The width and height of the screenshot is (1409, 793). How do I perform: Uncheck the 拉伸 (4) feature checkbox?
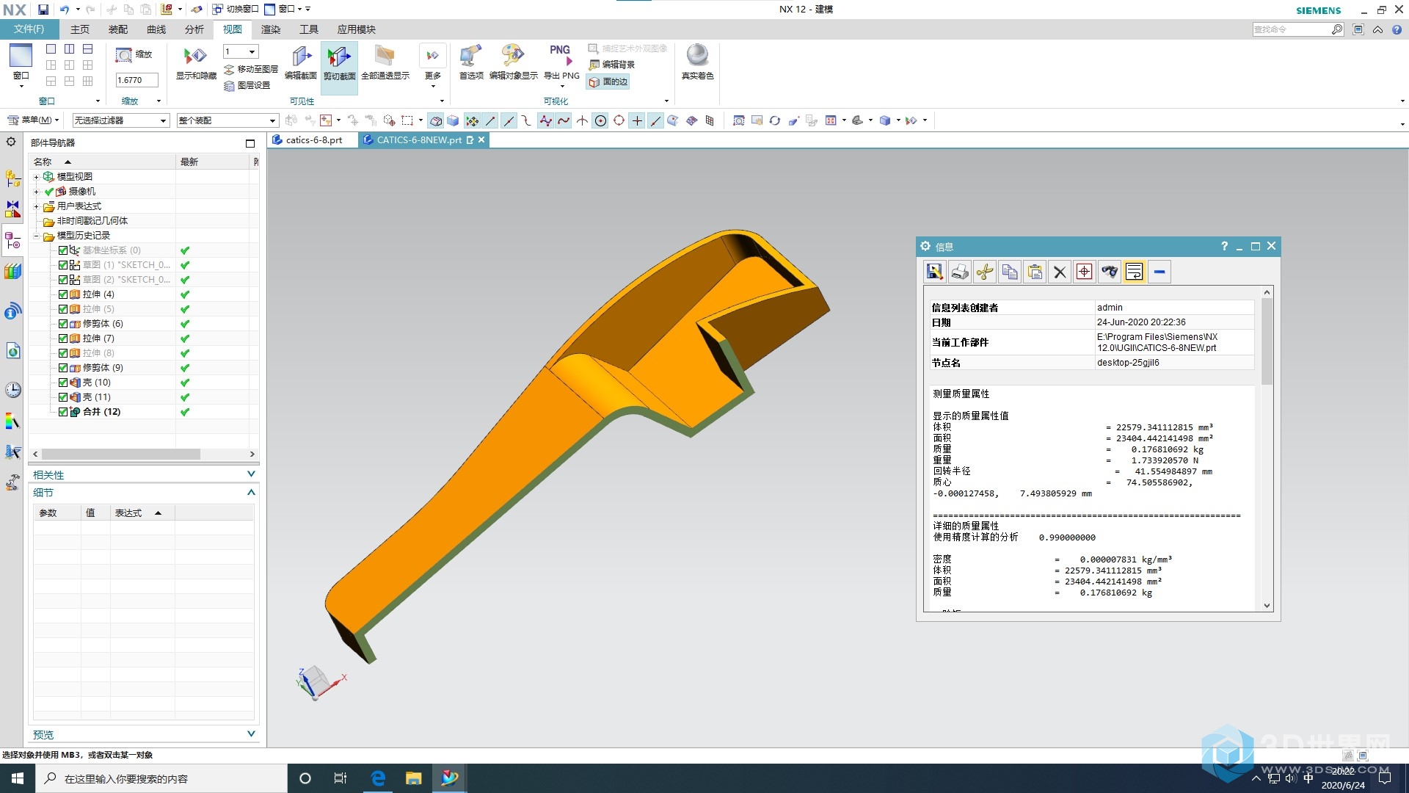coord(63,294)
